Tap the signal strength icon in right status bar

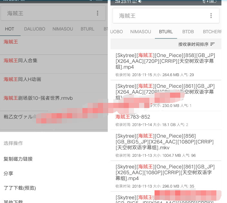pos(117,2)
